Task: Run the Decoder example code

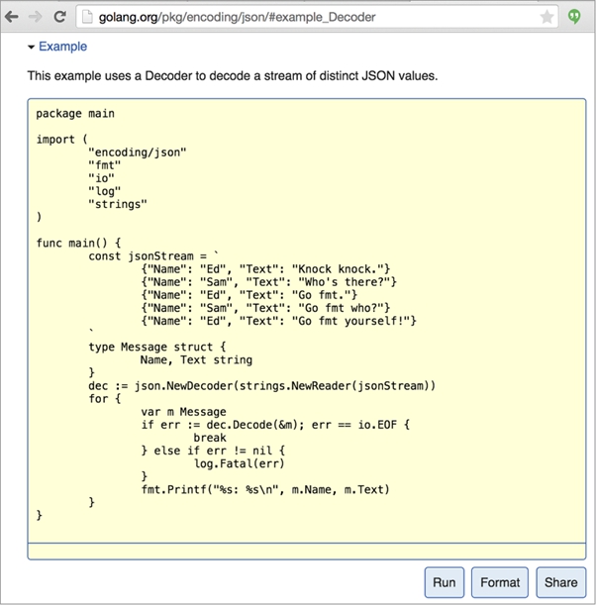Action: pos(445,582)
